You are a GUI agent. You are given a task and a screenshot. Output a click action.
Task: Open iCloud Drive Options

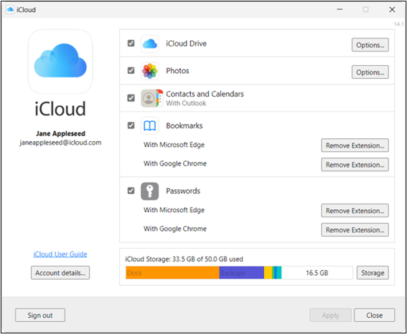tap(370, 45)
